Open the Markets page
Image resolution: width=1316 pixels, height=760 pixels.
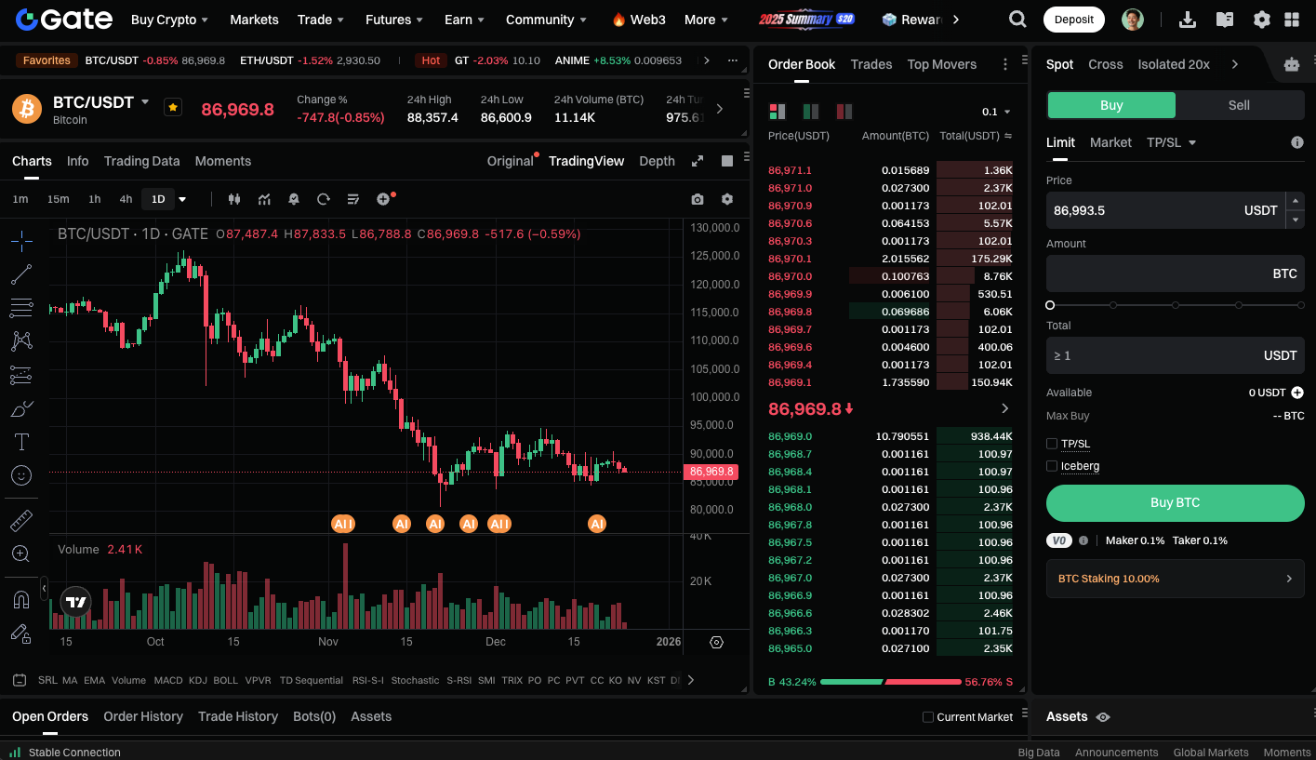254,20
